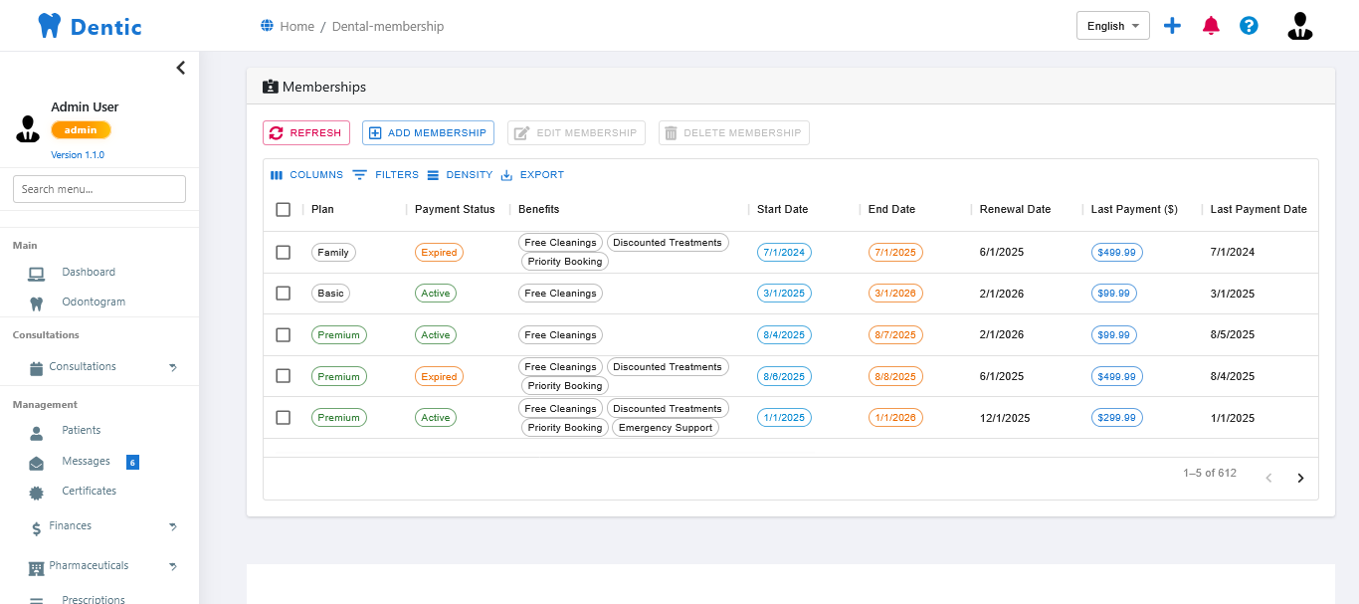Open the notifications bell
1359x604 pixels.
[x=1211, y=25]
